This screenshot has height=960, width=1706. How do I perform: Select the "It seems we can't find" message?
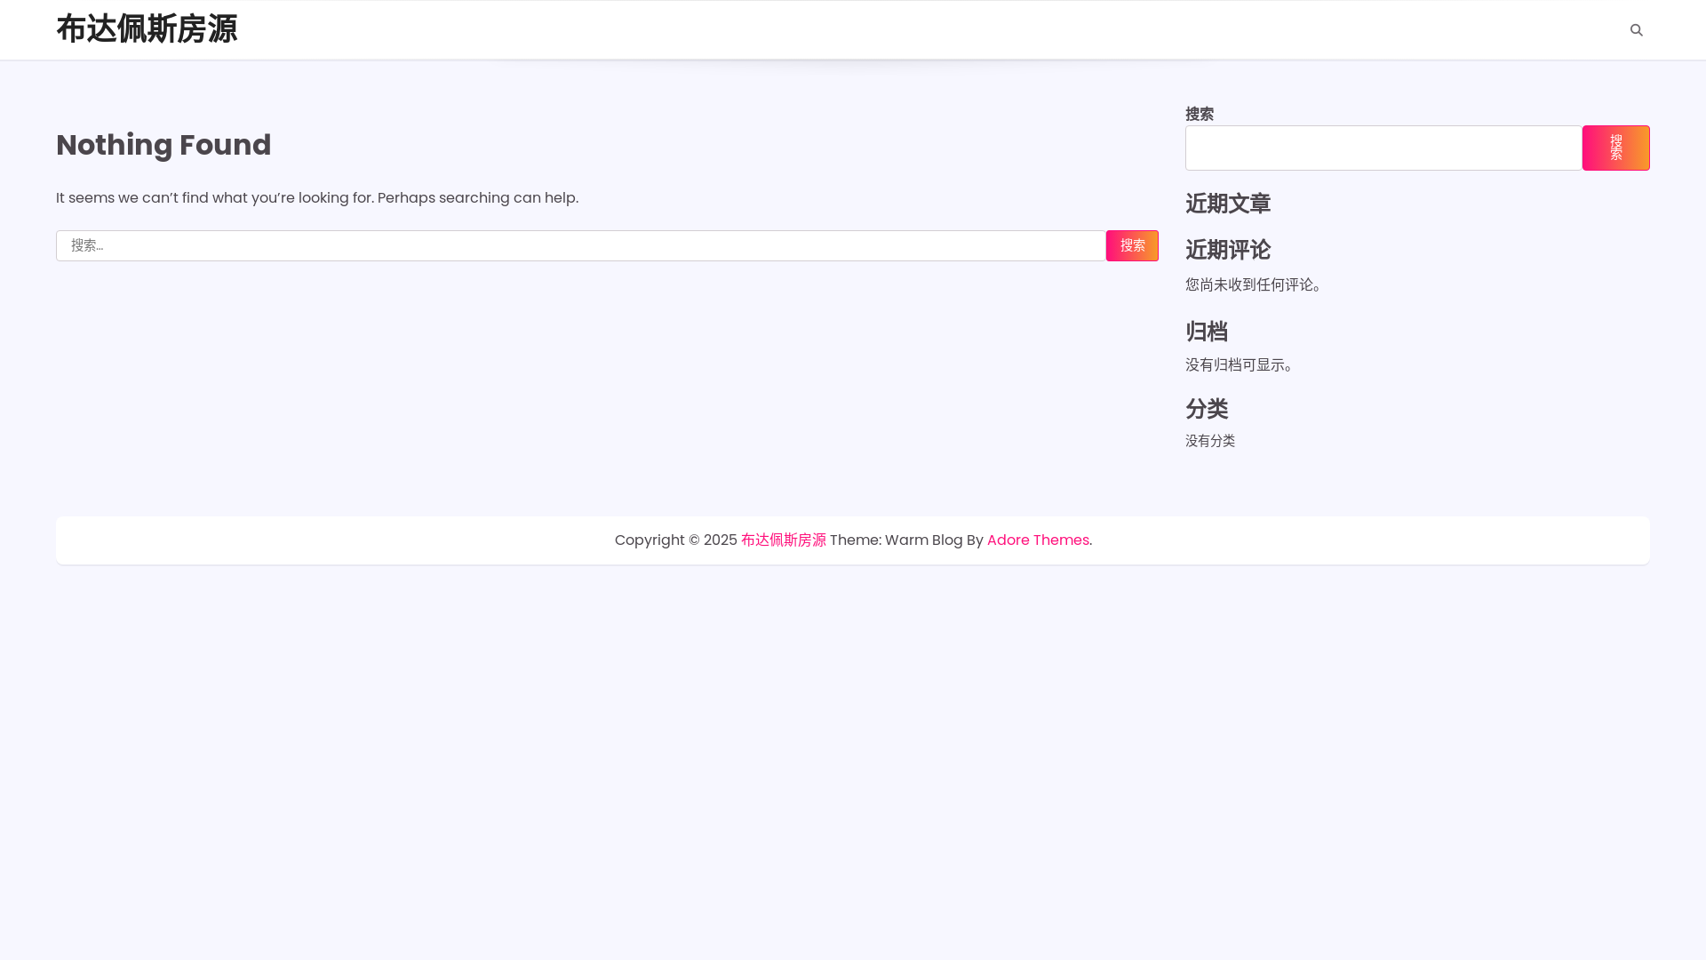[x=317, y=198]
